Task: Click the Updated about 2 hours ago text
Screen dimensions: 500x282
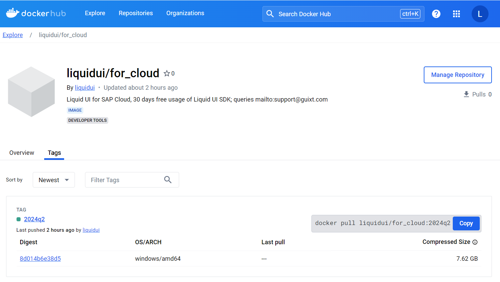Action: click(141, 88)
